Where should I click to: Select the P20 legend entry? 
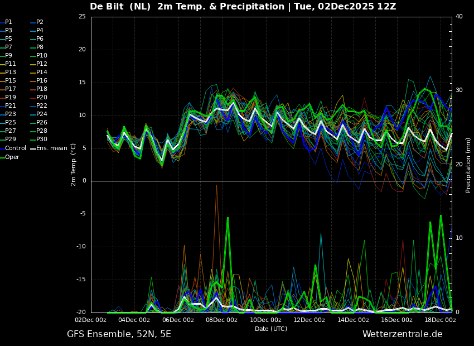tap(41, 98)
